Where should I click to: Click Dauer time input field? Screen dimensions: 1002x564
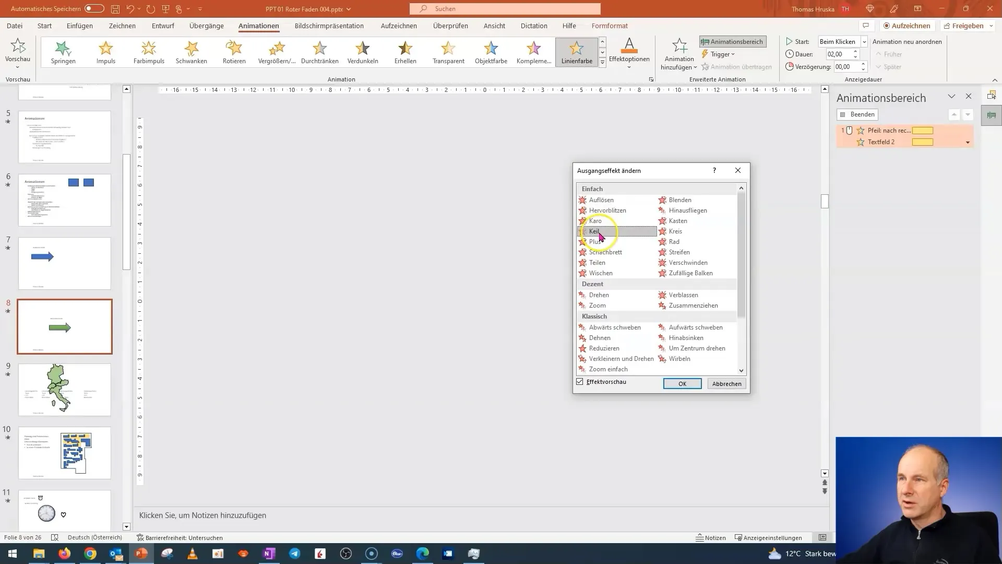point(843,54)
